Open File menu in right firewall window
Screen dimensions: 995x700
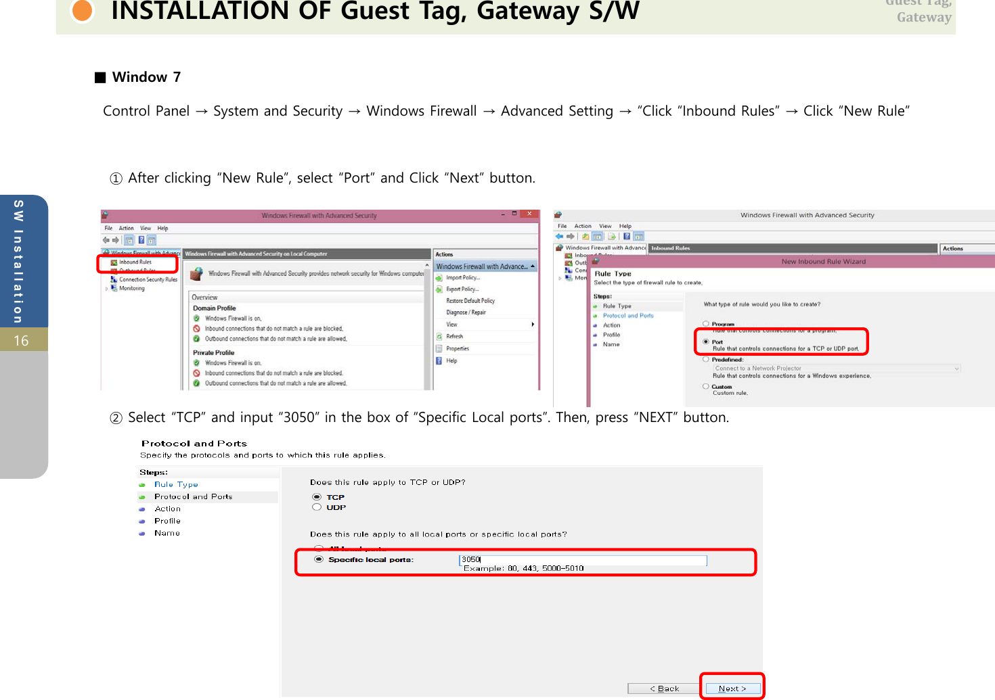562,226
